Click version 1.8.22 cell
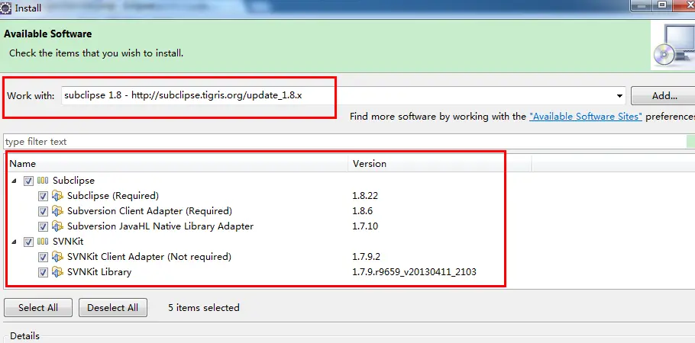Screen dimensions: 695x343 (x=365, y=196)
